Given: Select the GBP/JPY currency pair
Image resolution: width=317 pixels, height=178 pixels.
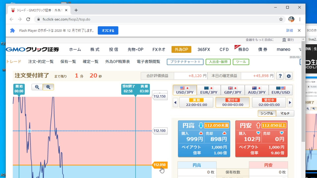Looking at the screenshot, I should pyautogui.click(x=233, y=90).
